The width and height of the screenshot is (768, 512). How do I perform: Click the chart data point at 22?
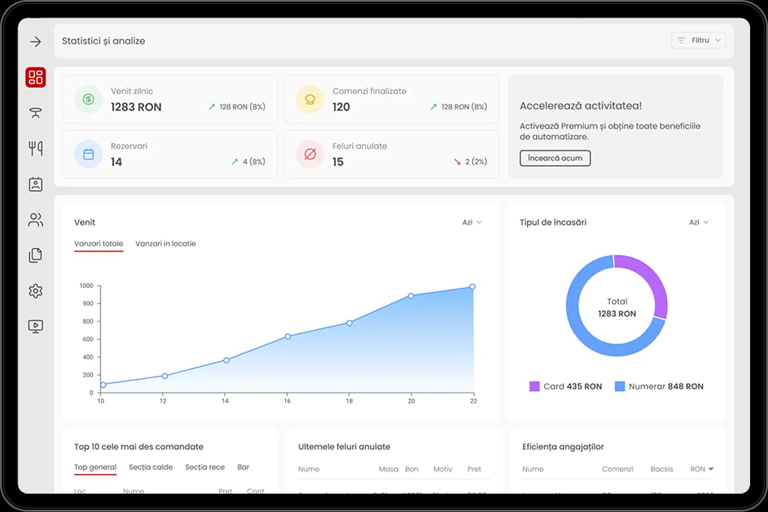coord(472,287)
